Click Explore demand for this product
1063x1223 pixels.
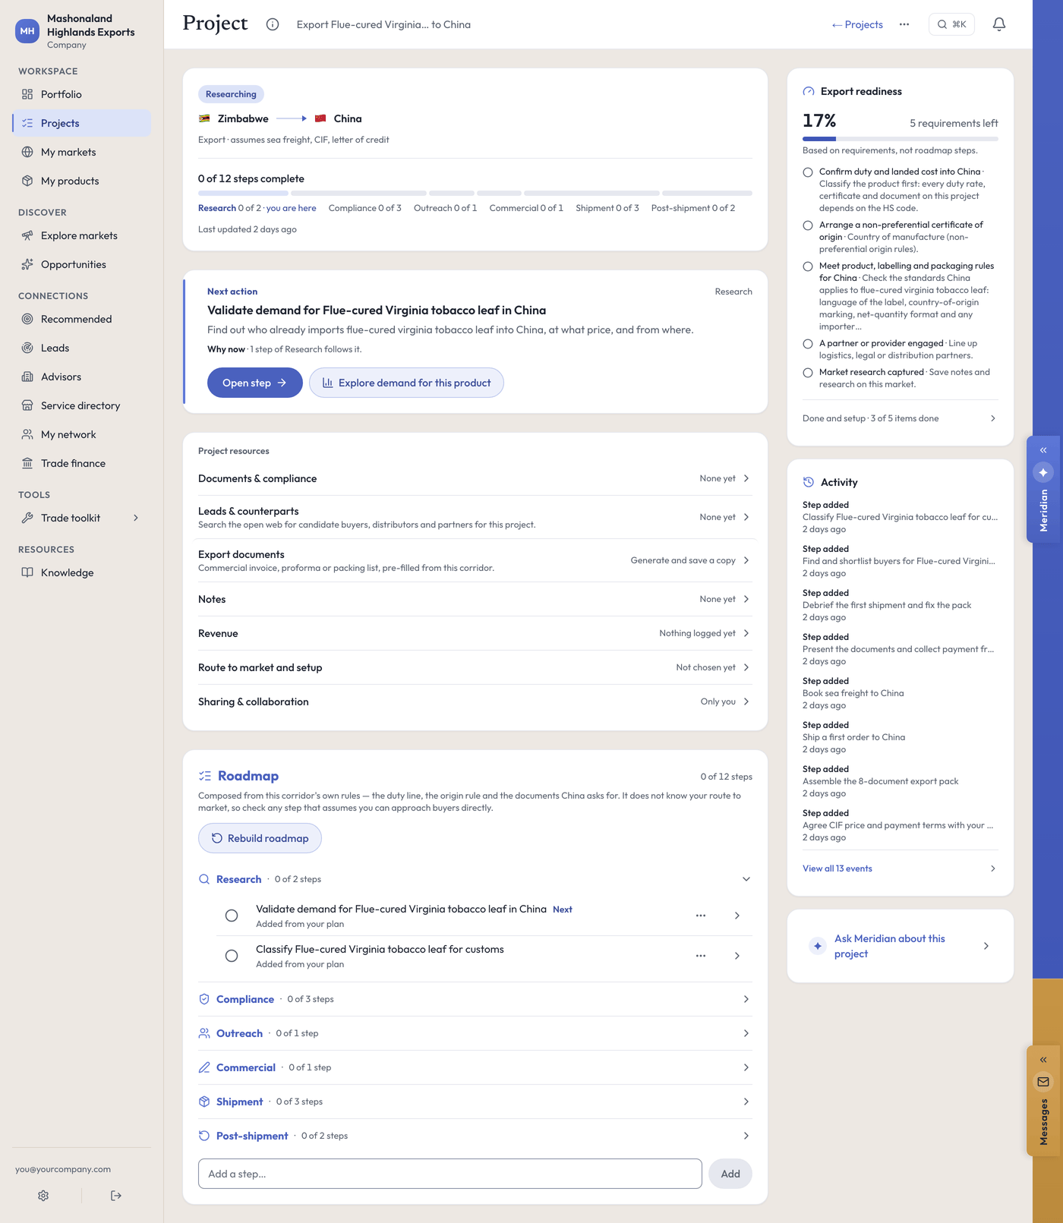point(406,383)
